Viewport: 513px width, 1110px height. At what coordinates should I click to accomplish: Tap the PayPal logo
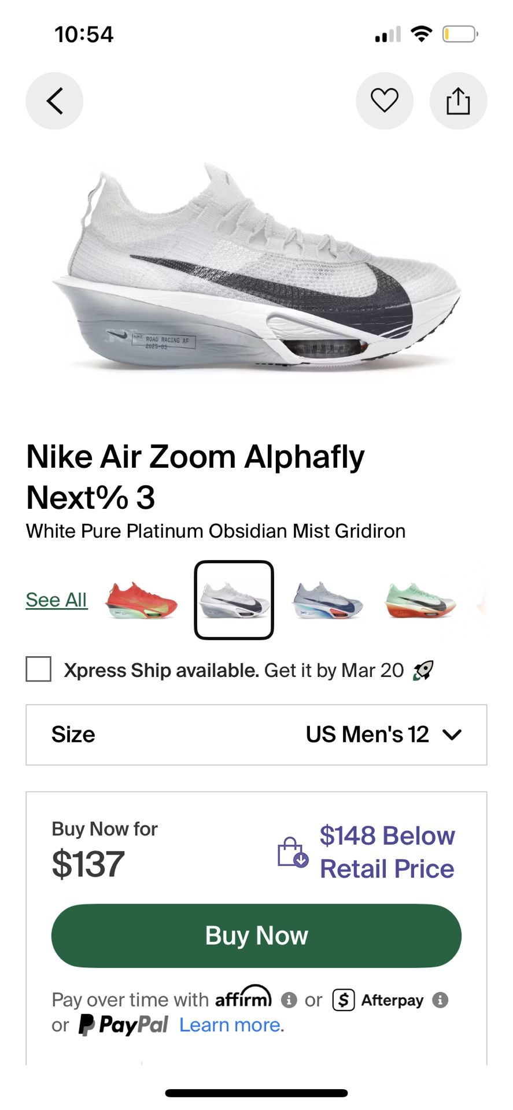click(x=124, y=1025)
